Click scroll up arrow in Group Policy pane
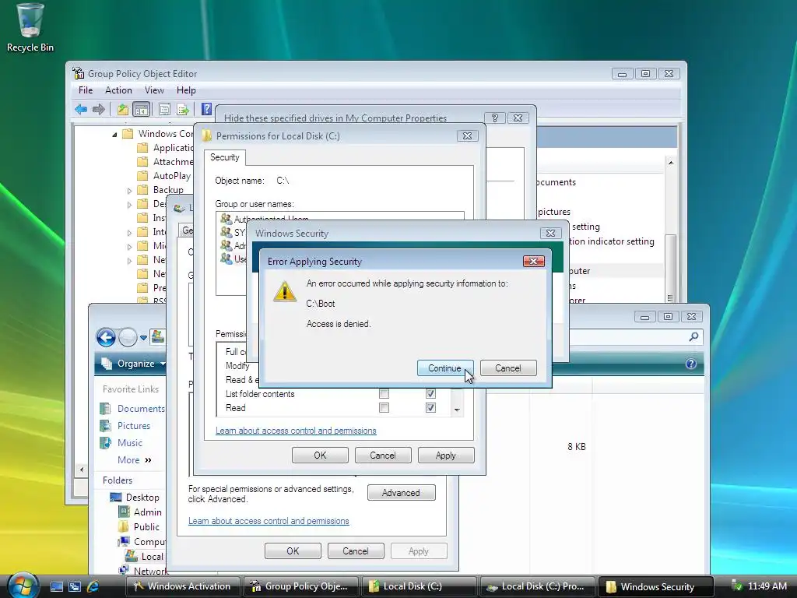This screenshot has width=797, height=598. click(x=670, y=163)
